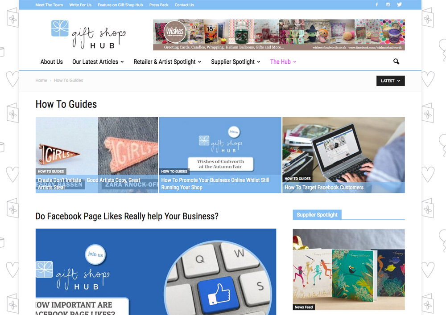Open the Twitter social icon

(x=399, y=4)
